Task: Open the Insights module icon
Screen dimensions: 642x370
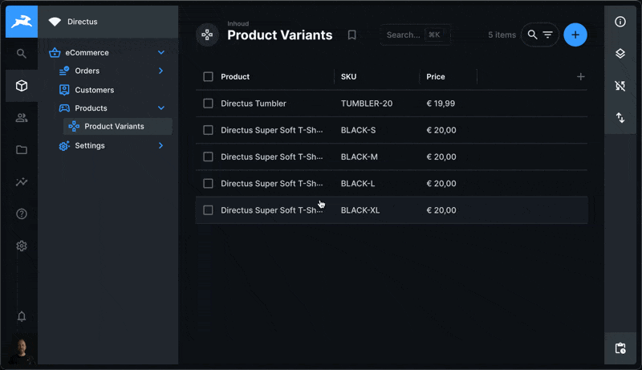Action: 22,182
